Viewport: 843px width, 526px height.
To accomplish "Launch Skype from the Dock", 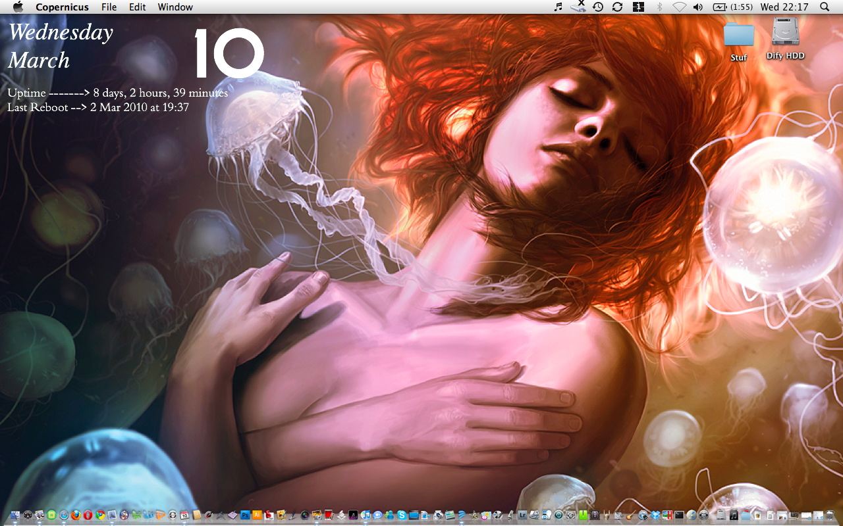I will pyautogui.click(x=402, y=515).
